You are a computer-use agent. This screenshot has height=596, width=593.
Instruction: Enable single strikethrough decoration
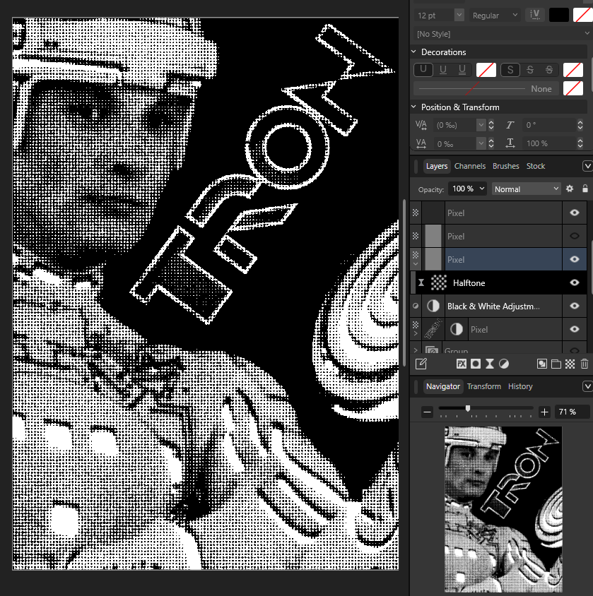(530, 70)
